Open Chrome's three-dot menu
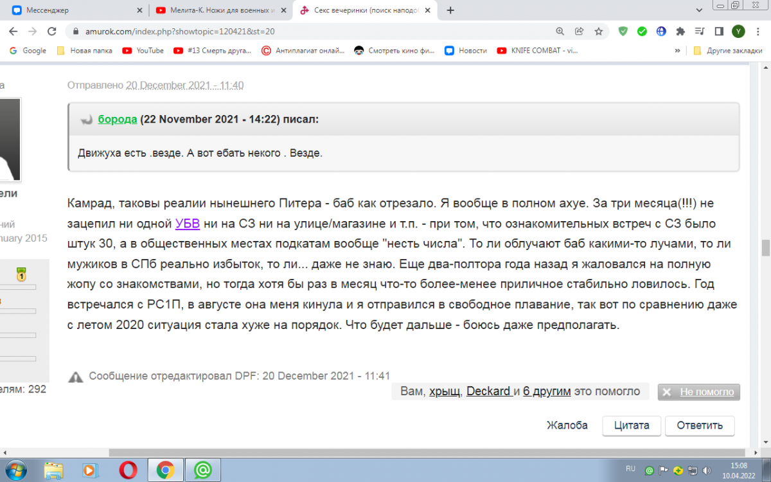The height and width of the screenshot is (482, 771). 757,31
